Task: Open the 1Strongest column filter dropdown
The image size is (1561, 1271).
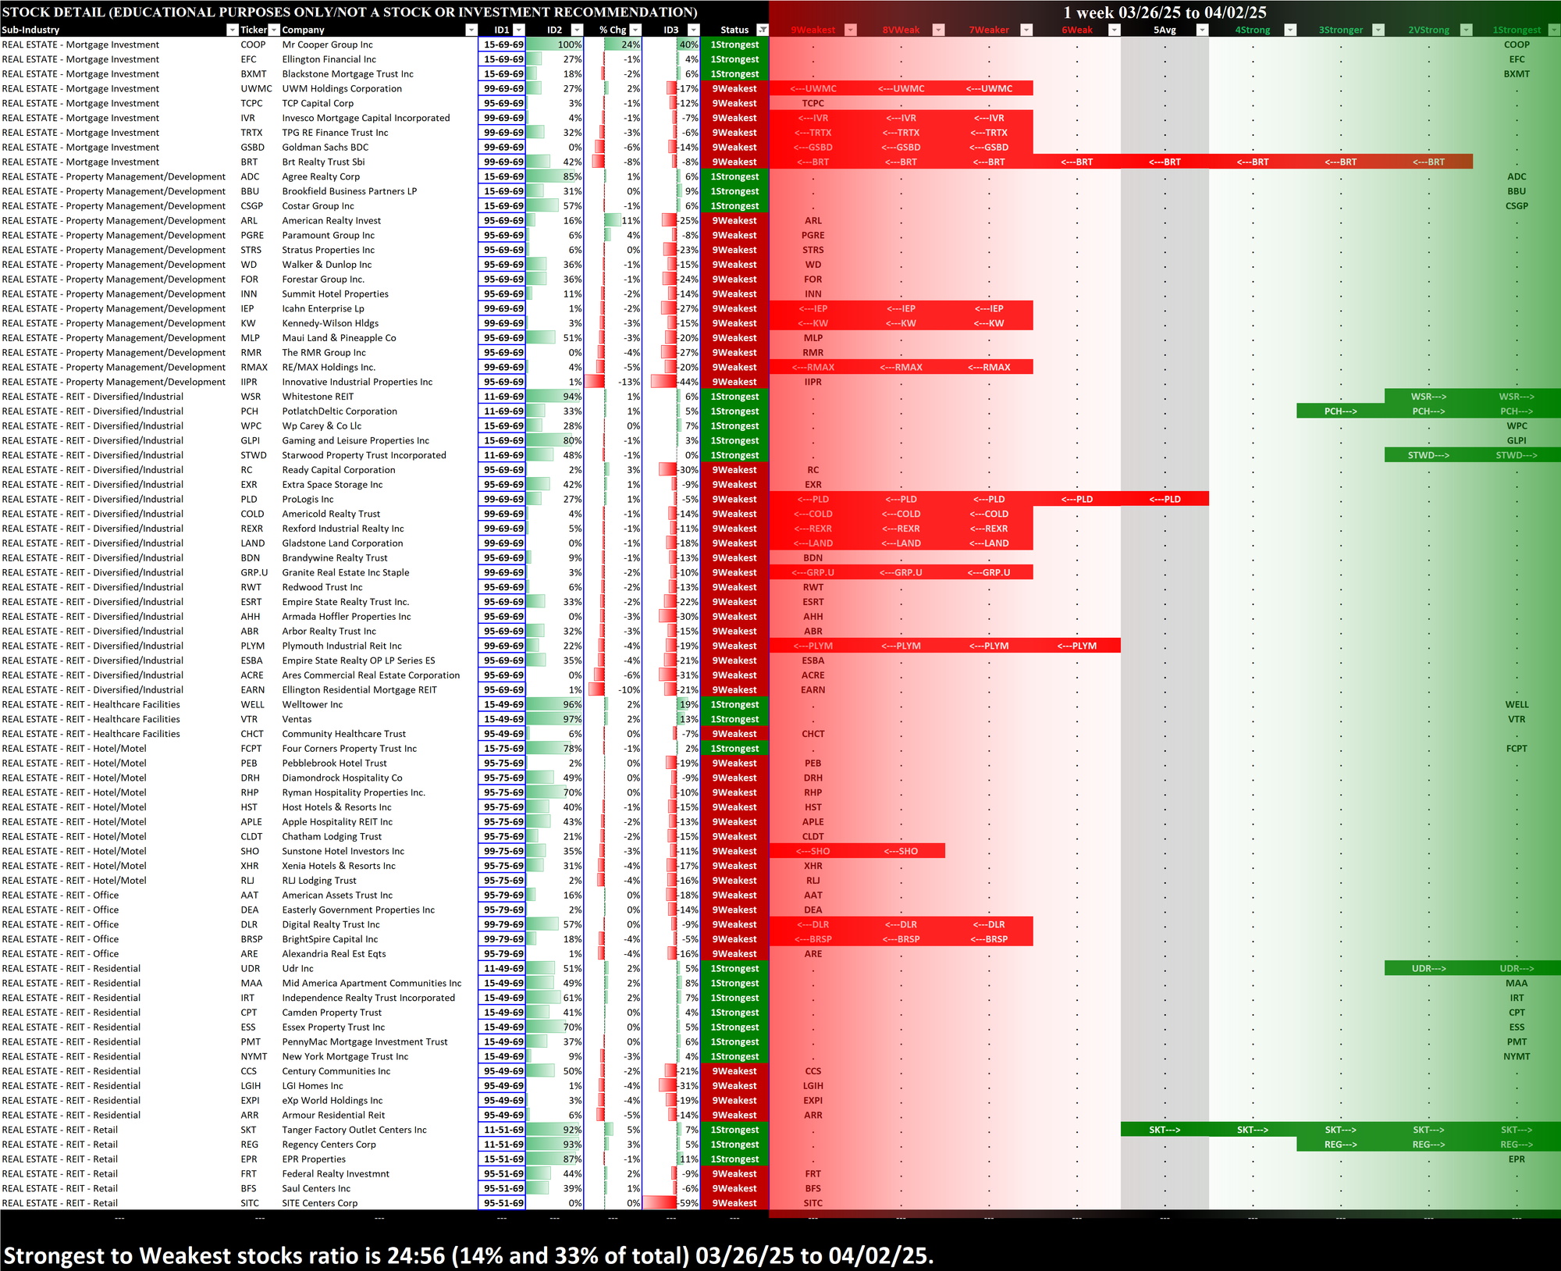Action: [x=1553, y=30]
